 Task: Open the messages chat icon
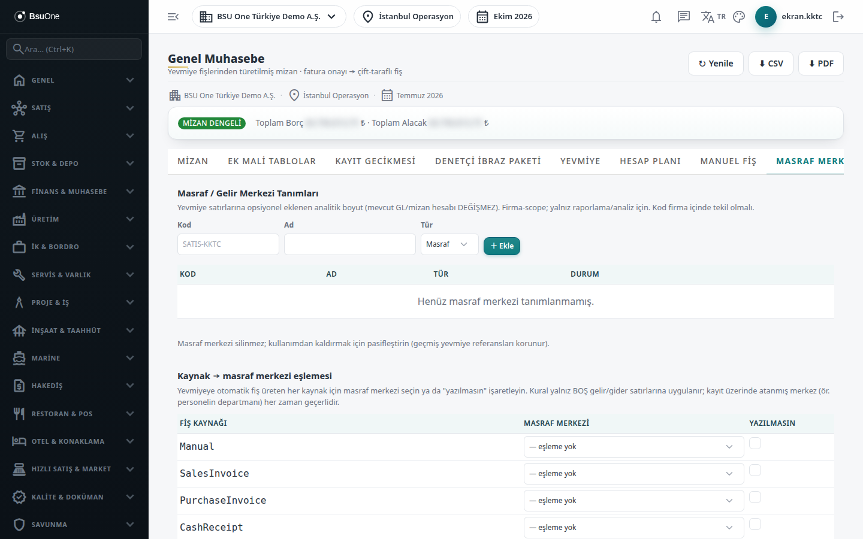pos(683,17)
